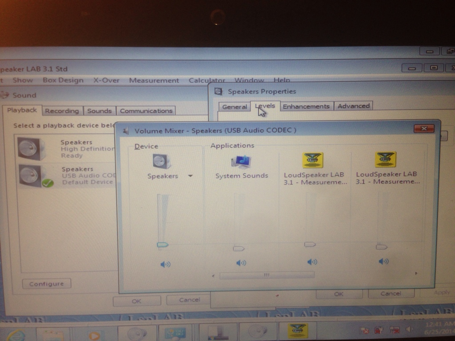Click second LoudSpeaker LAB volume slider handle
This screenshot has width=455, height=341.
[382, 247]
